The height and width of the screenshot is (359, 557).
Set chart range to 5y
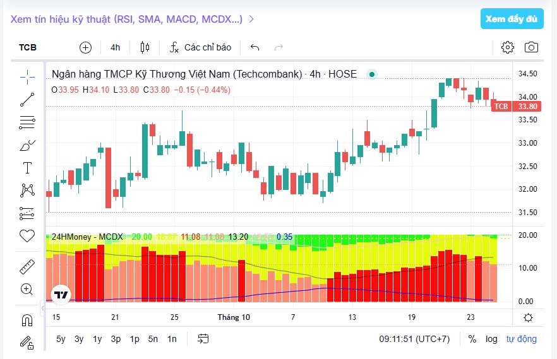click(61, 339)
